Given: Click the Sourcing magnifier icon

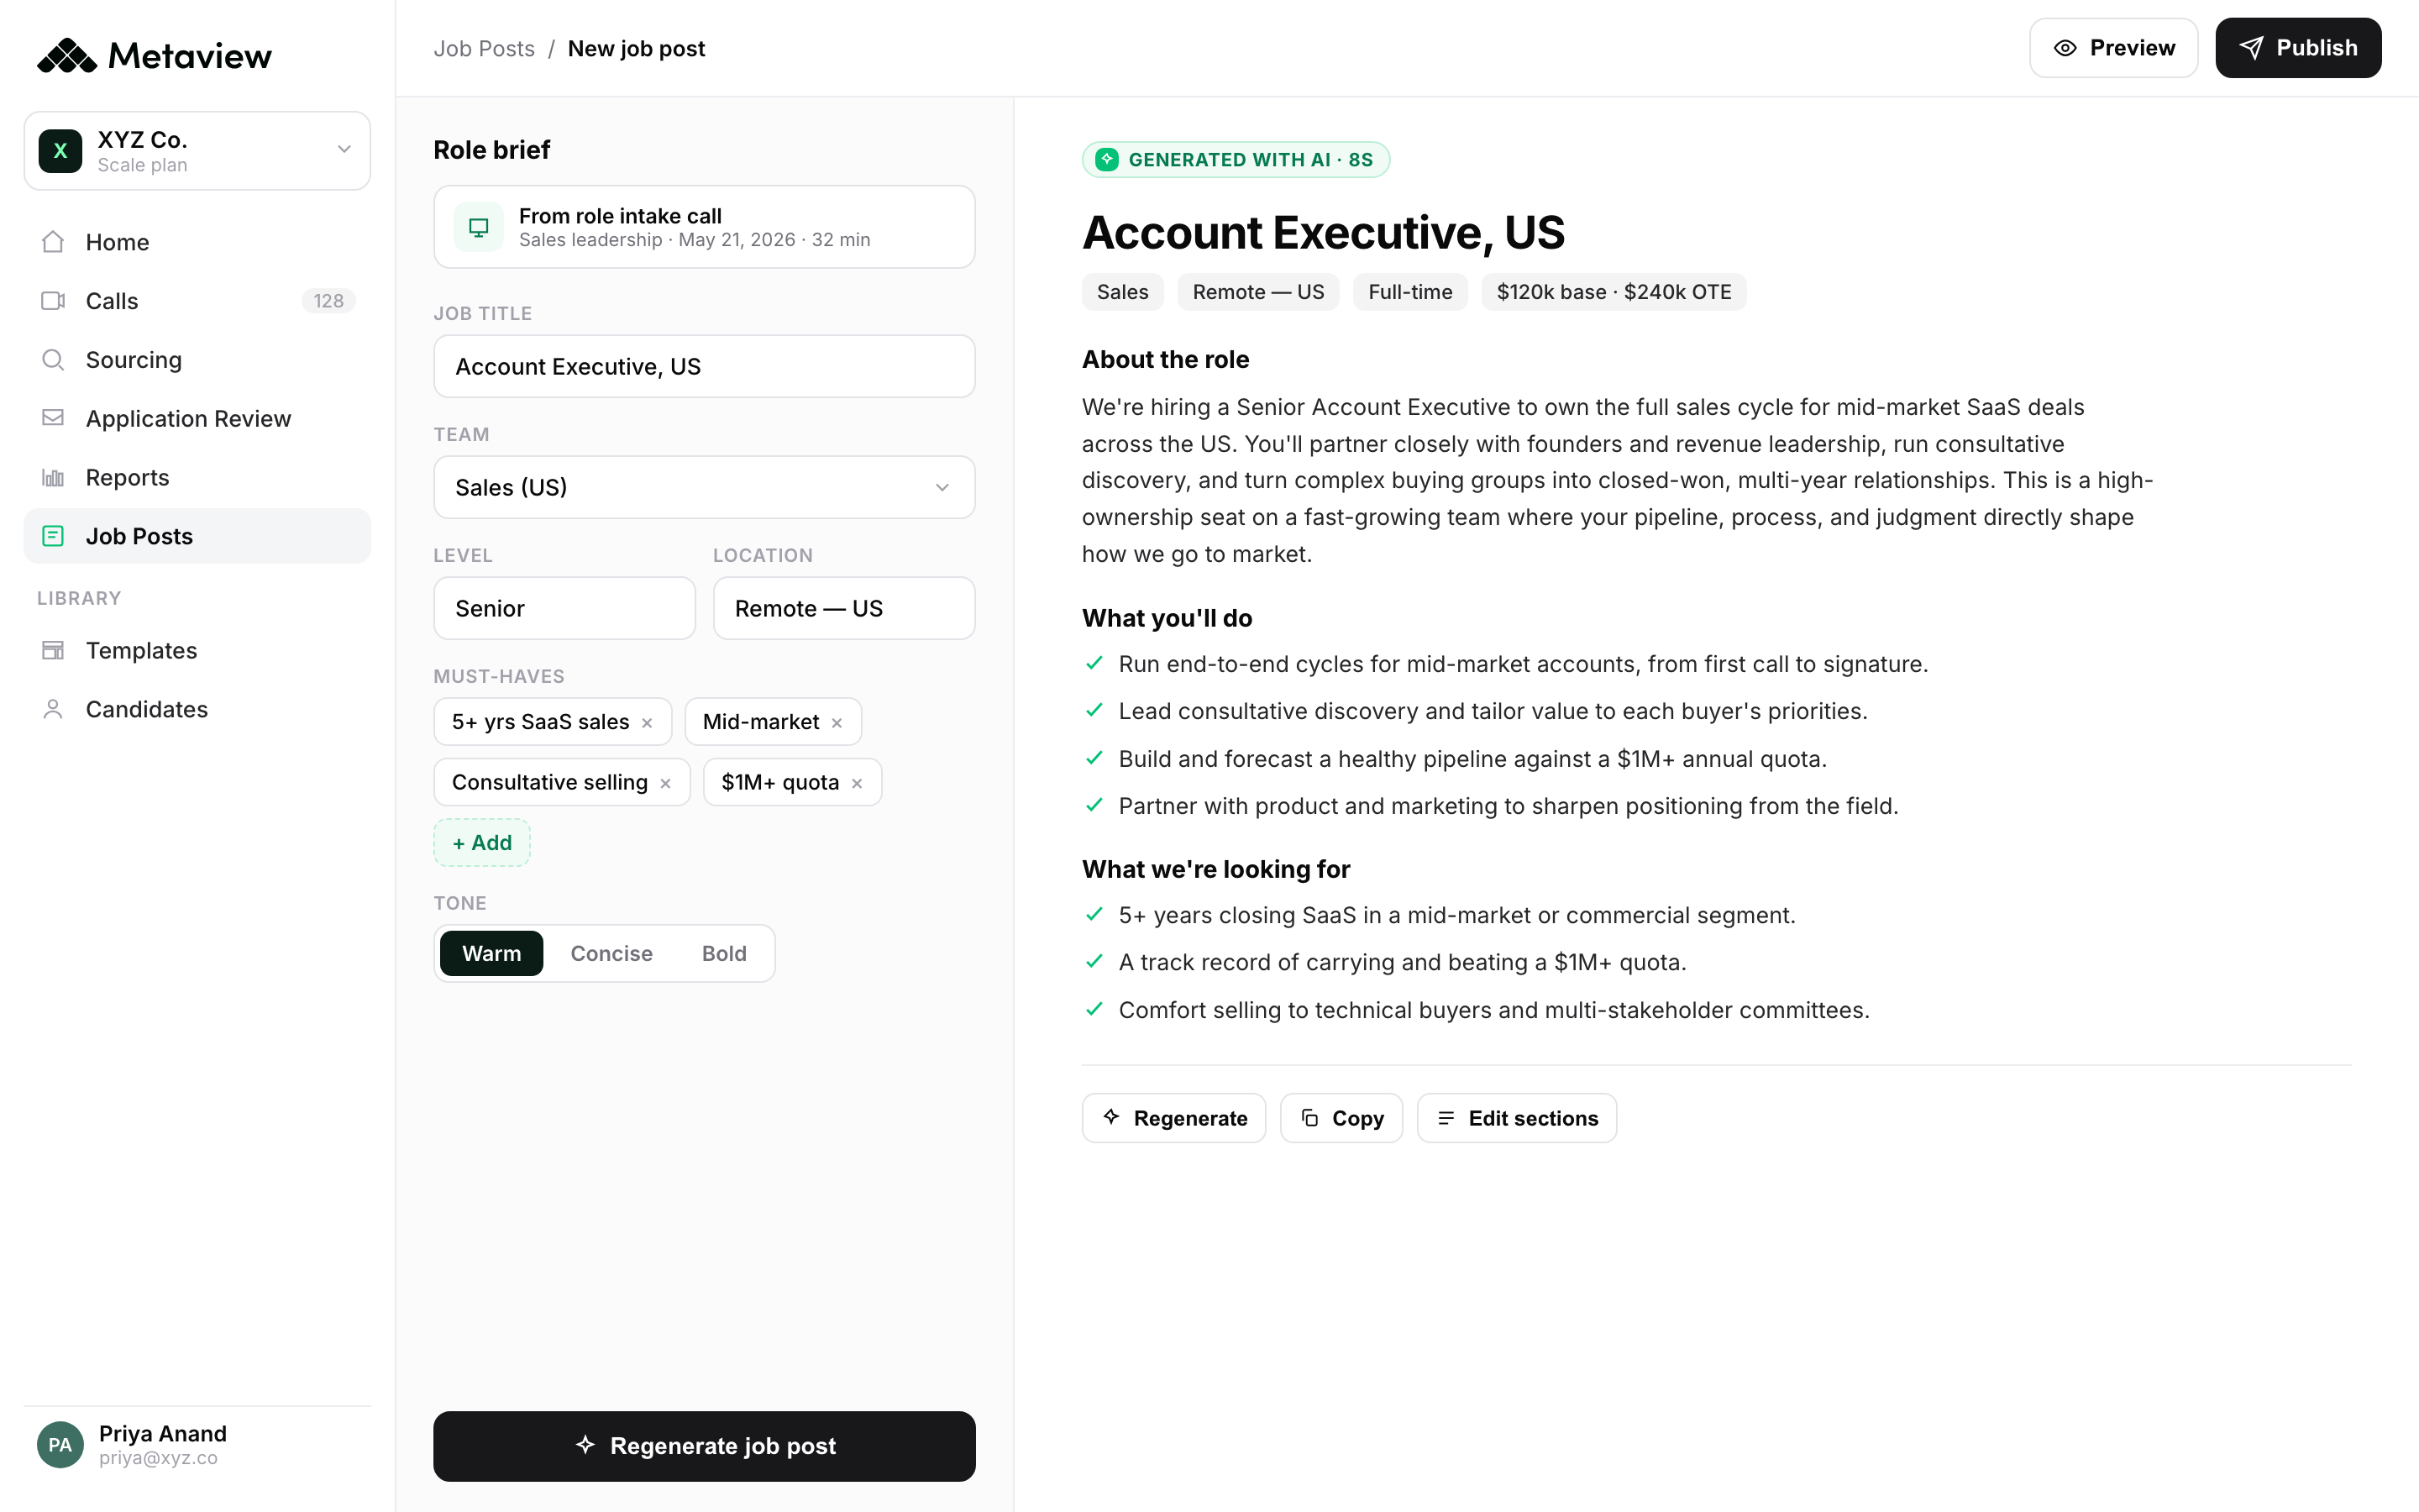Looking at the screenshot, I should (x=53, y=360).
